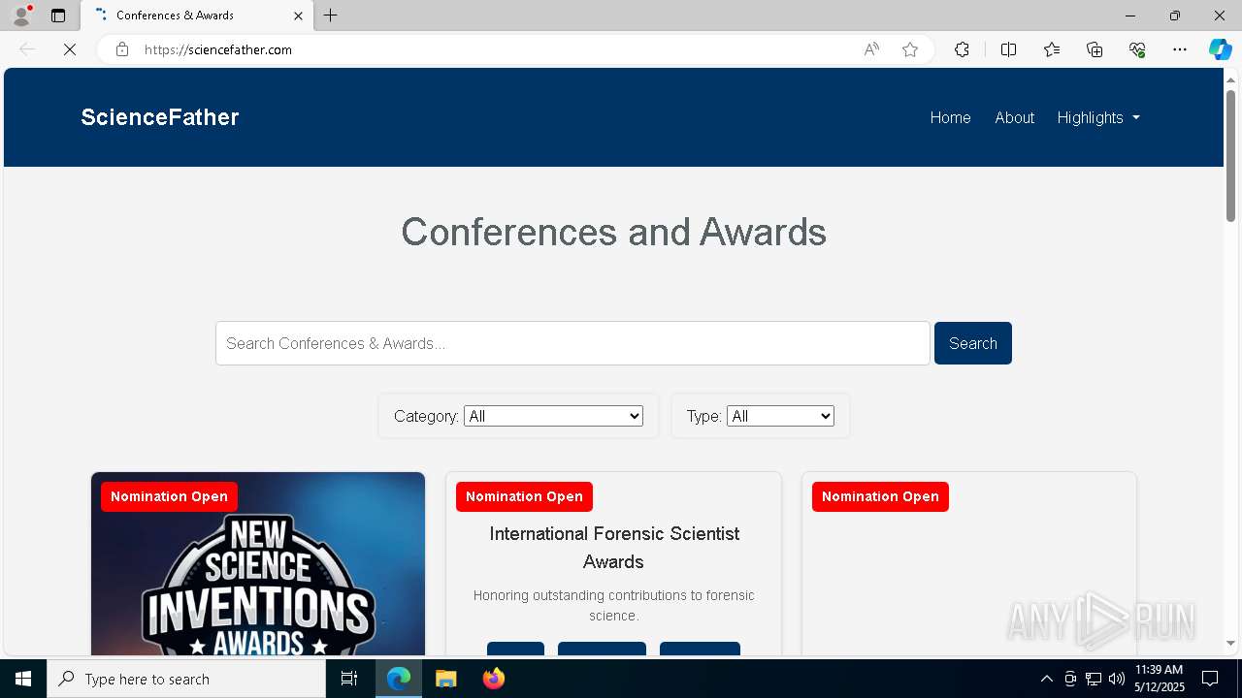The height and width of the screenshot is (698, 1242).
Task: Open the tab actions menu icon
Action: 58,16
